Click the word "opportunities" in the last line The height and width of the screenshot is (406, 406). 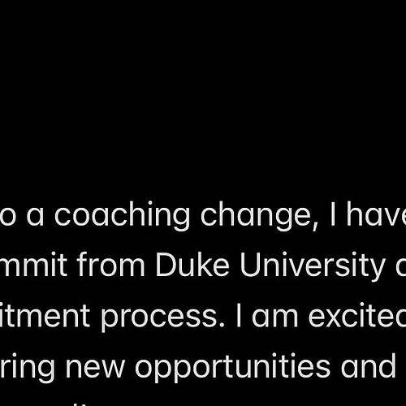[x=232, y=368]
